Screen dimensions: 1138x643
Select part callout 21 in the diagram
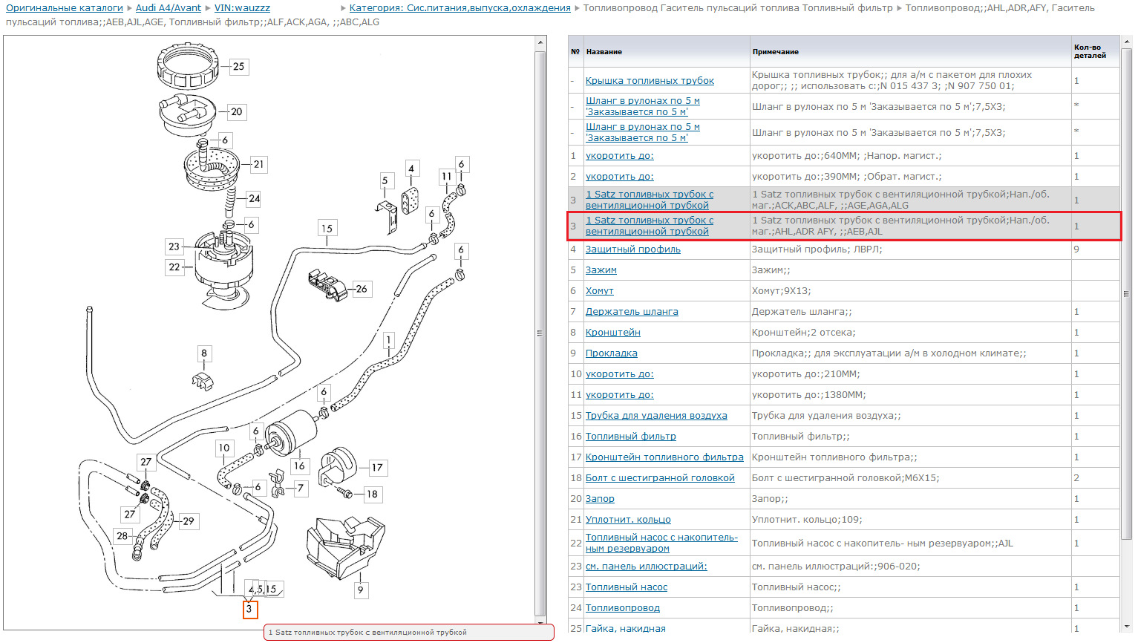coord(258,164)
